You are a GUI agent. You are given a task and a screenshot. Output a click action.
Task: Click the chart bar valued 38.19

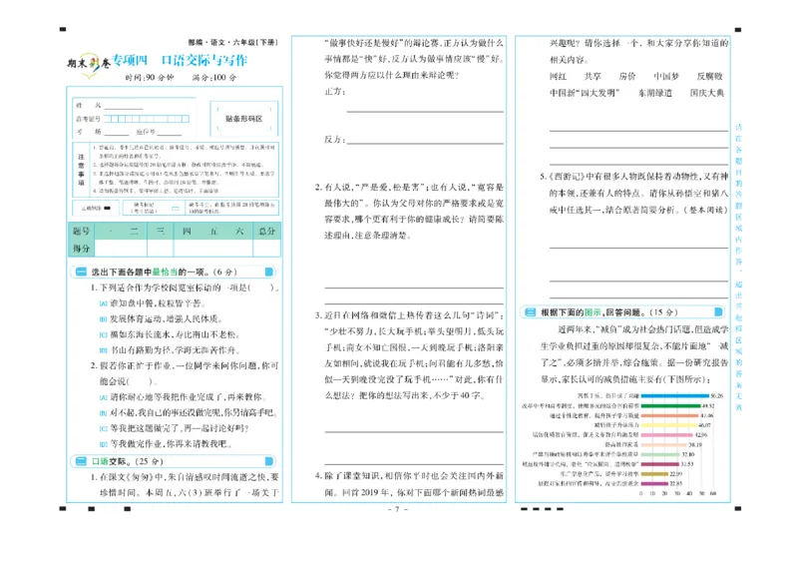(x=664, y=445)
